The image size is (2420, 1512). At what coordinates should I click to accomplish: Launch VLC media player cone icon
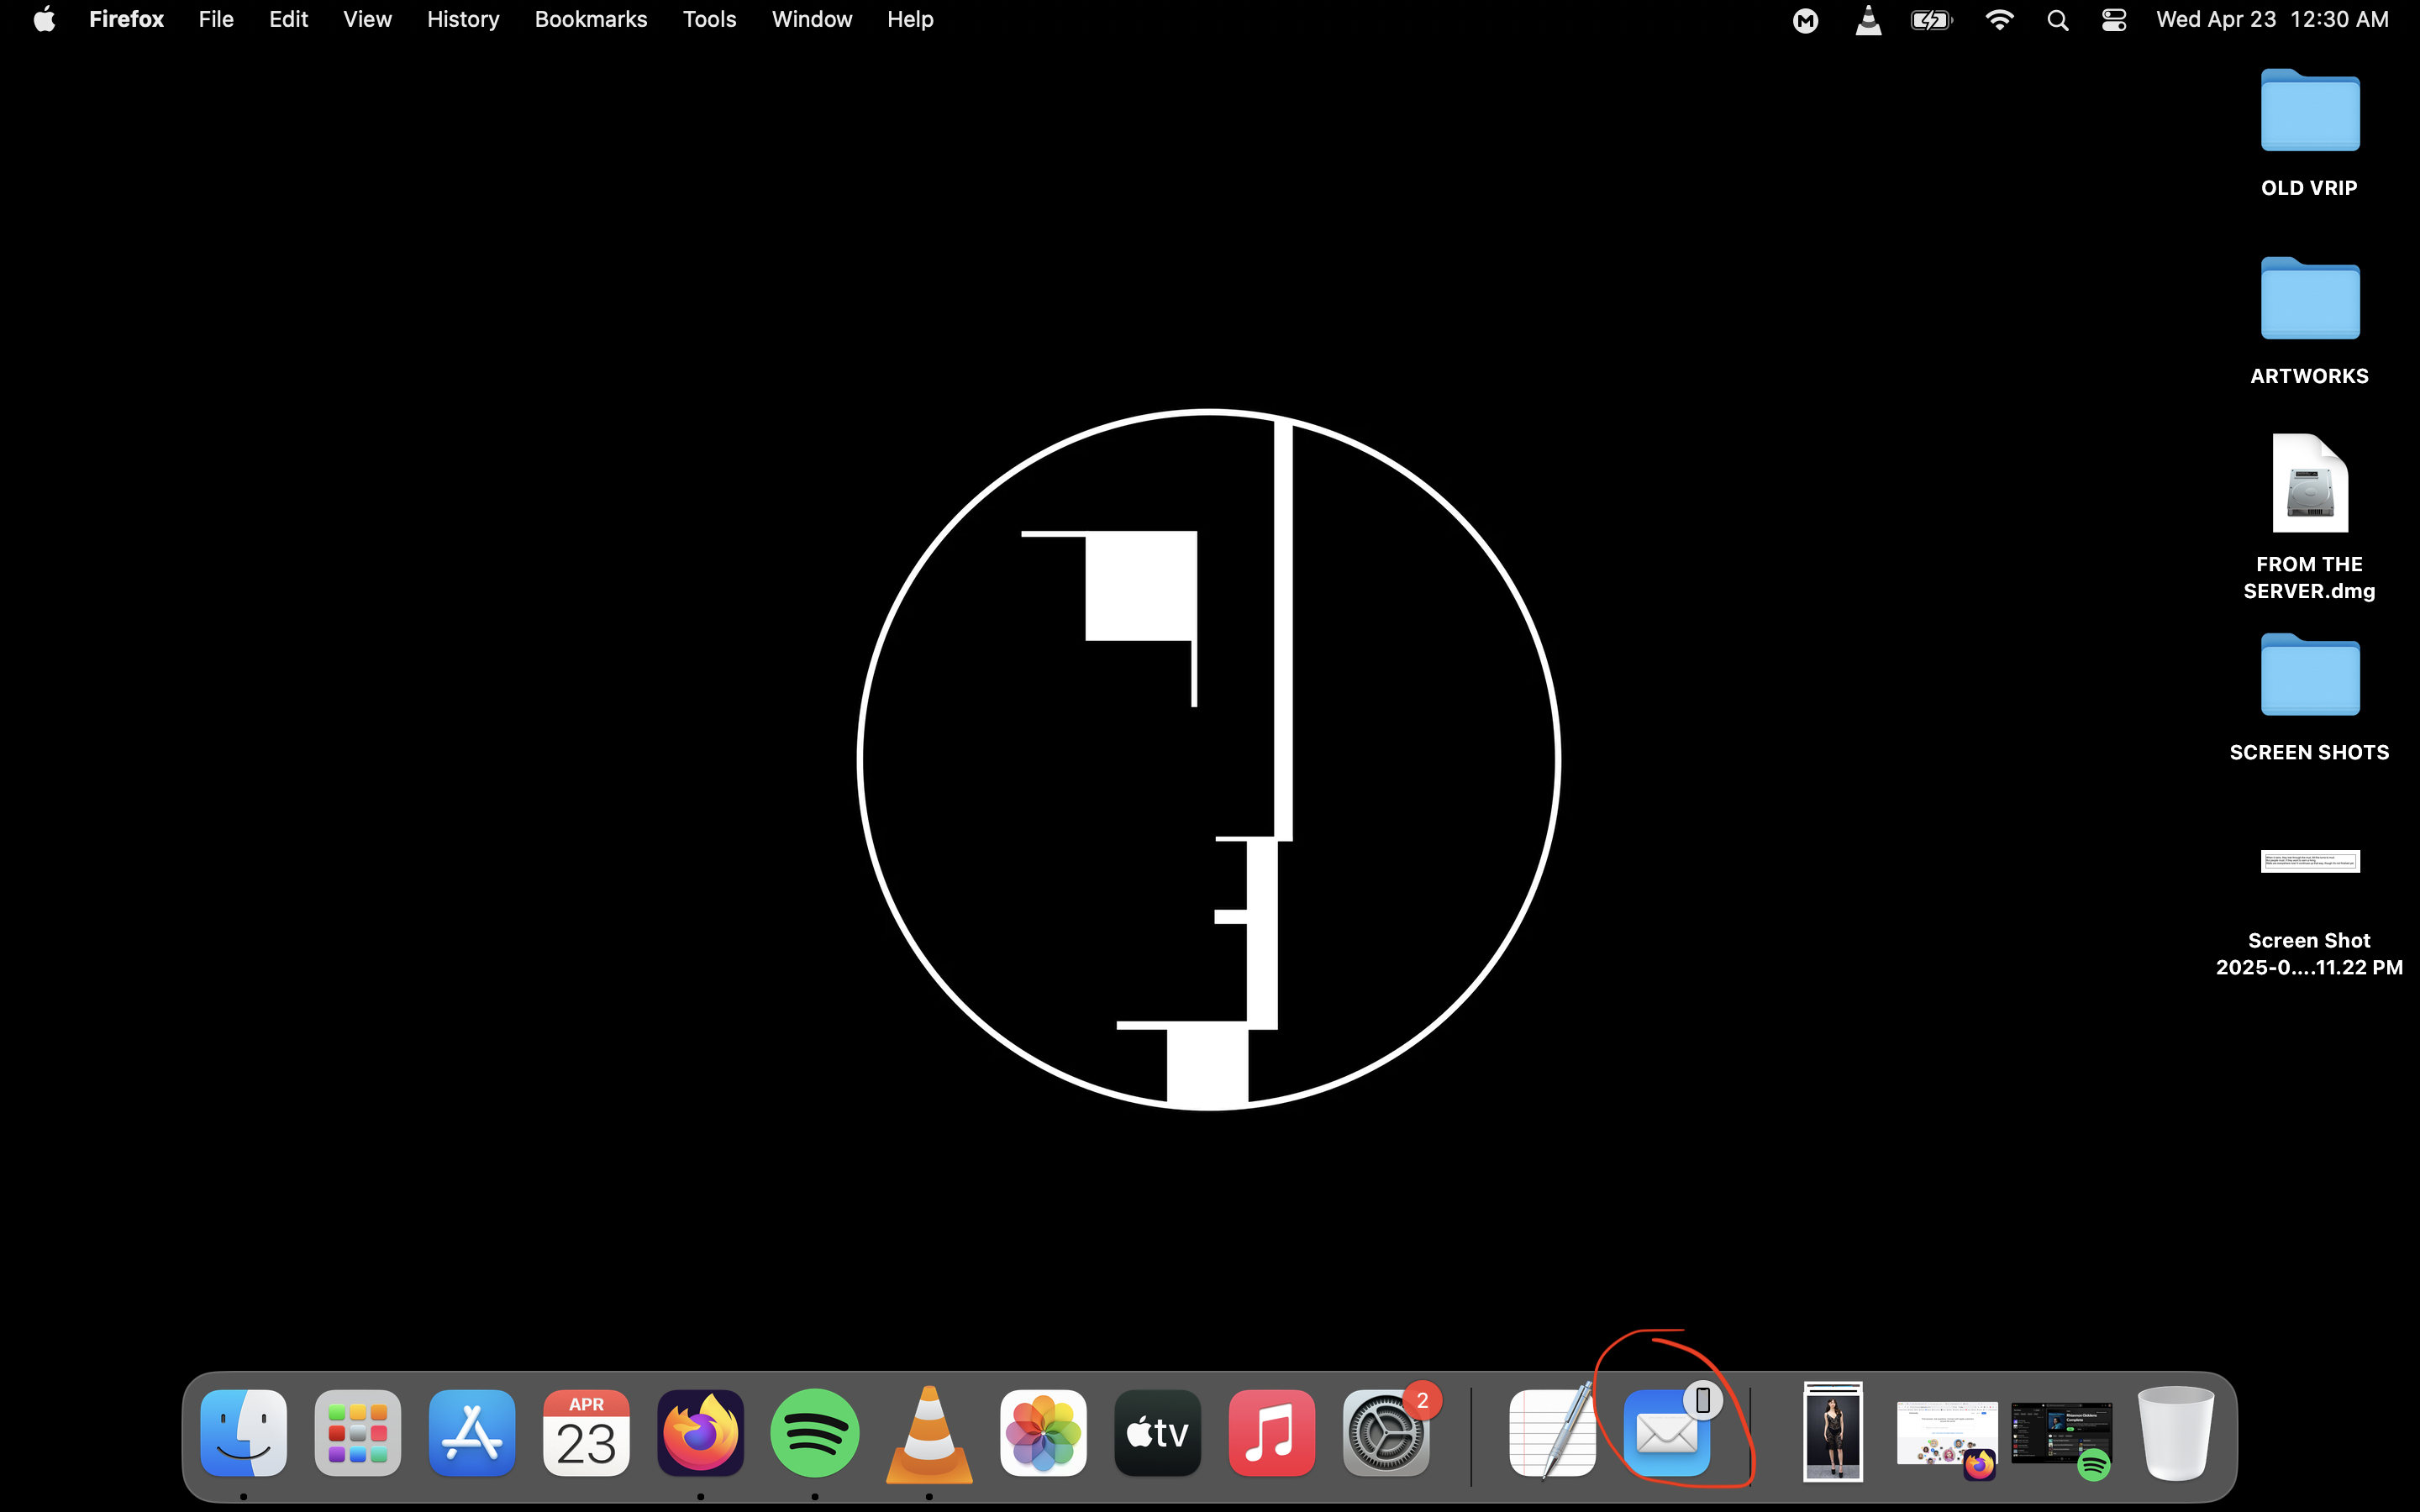pos(929,1434)
